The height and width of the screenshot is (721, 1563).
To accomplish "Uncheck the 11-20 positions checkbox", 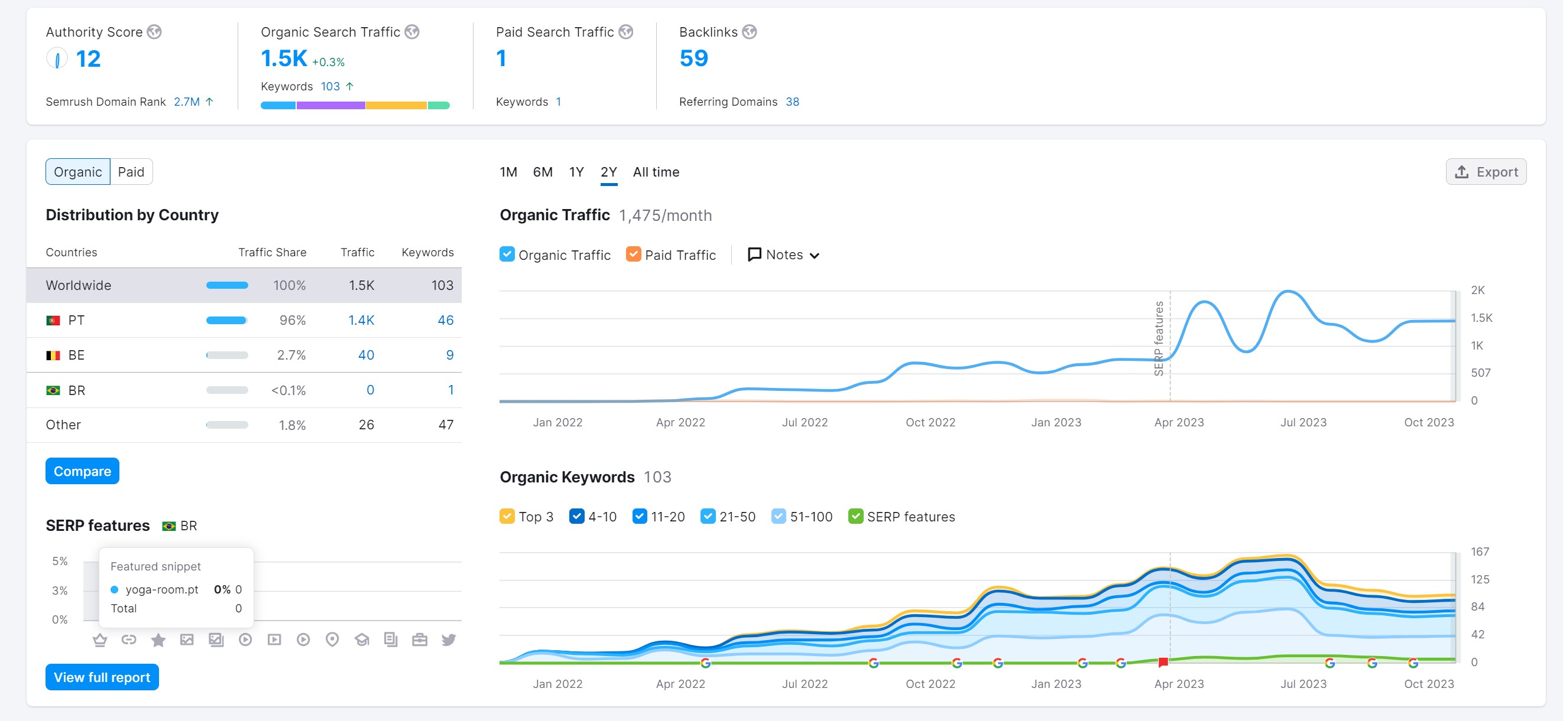I will point(640,516).
